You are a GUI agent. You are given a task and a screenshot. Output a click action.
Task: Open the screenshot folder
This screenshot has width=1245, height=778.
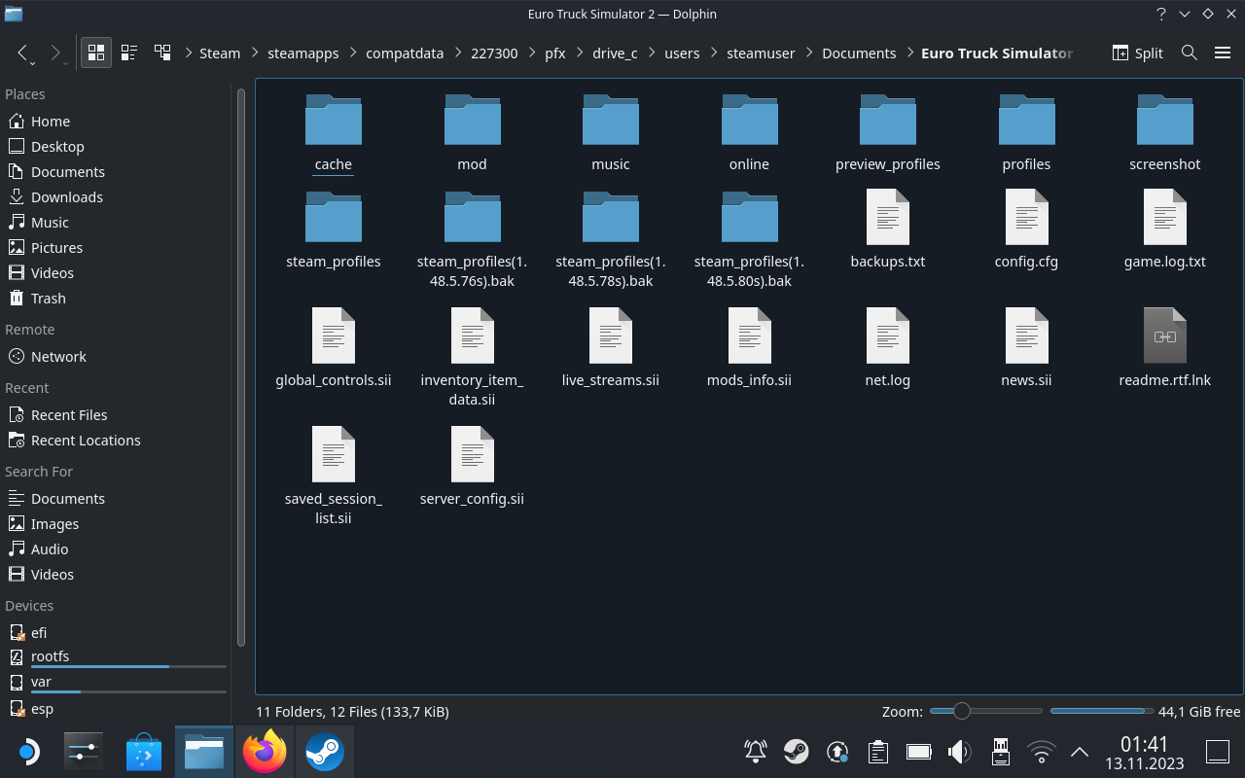point(1165,133)
